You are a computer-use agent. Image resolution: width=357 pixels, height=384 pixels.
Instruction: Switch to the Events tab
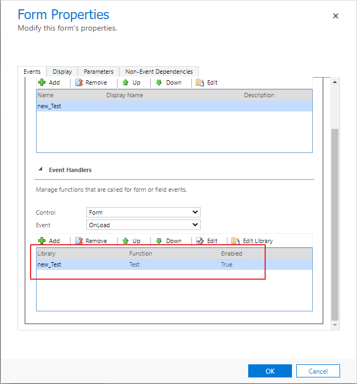tap(32, 72)
